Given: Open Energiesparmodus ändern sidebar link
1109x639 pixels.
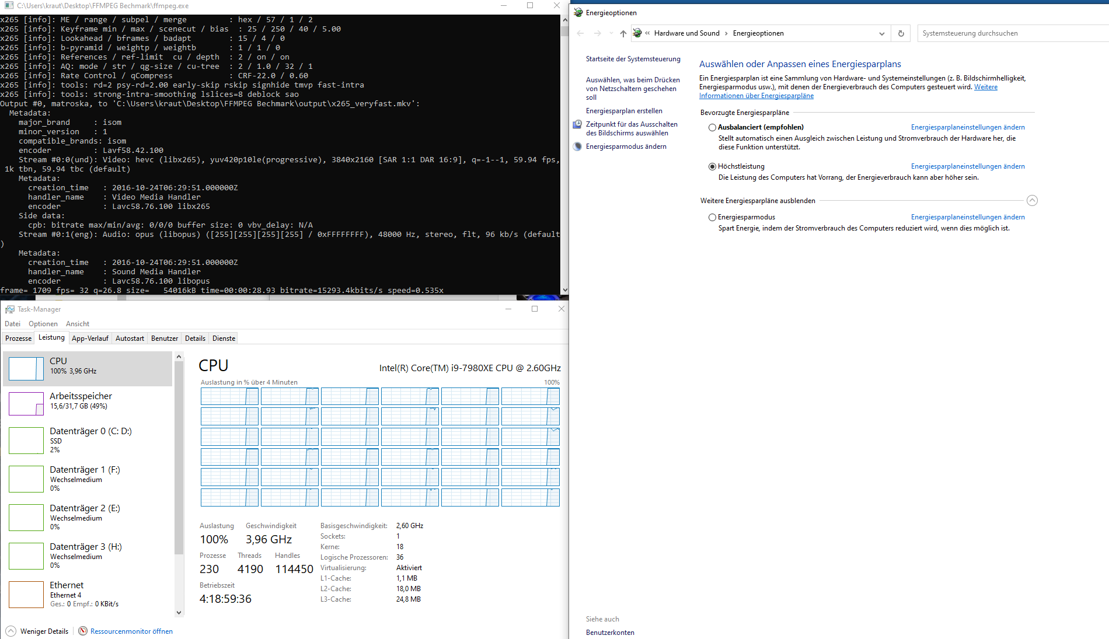Looking at the screenshot, I should coord(626,146).
